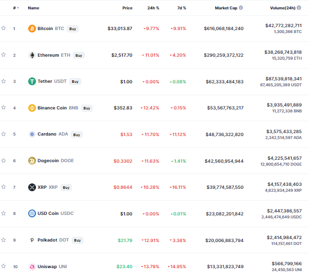The height and width of the screenshot is (279, 309).
Task: Open the Volume(24h) info tooltip icon
Action: 299,8
